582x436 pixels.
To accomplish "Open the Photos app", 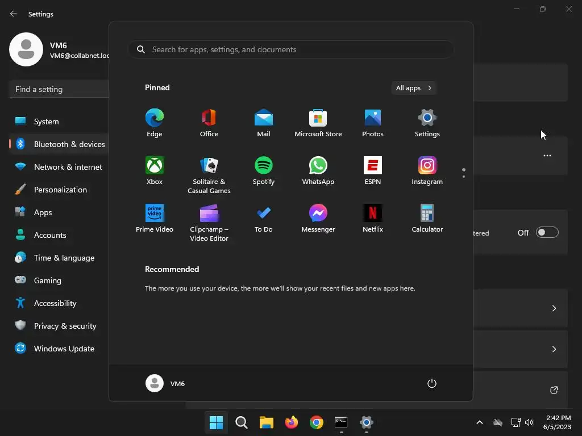I will coord(373,123).
